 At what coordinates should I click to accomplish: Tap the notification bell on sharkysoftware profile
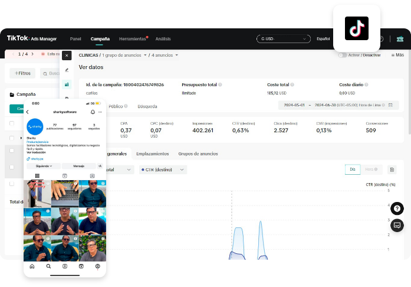click(x=93, y=112)
